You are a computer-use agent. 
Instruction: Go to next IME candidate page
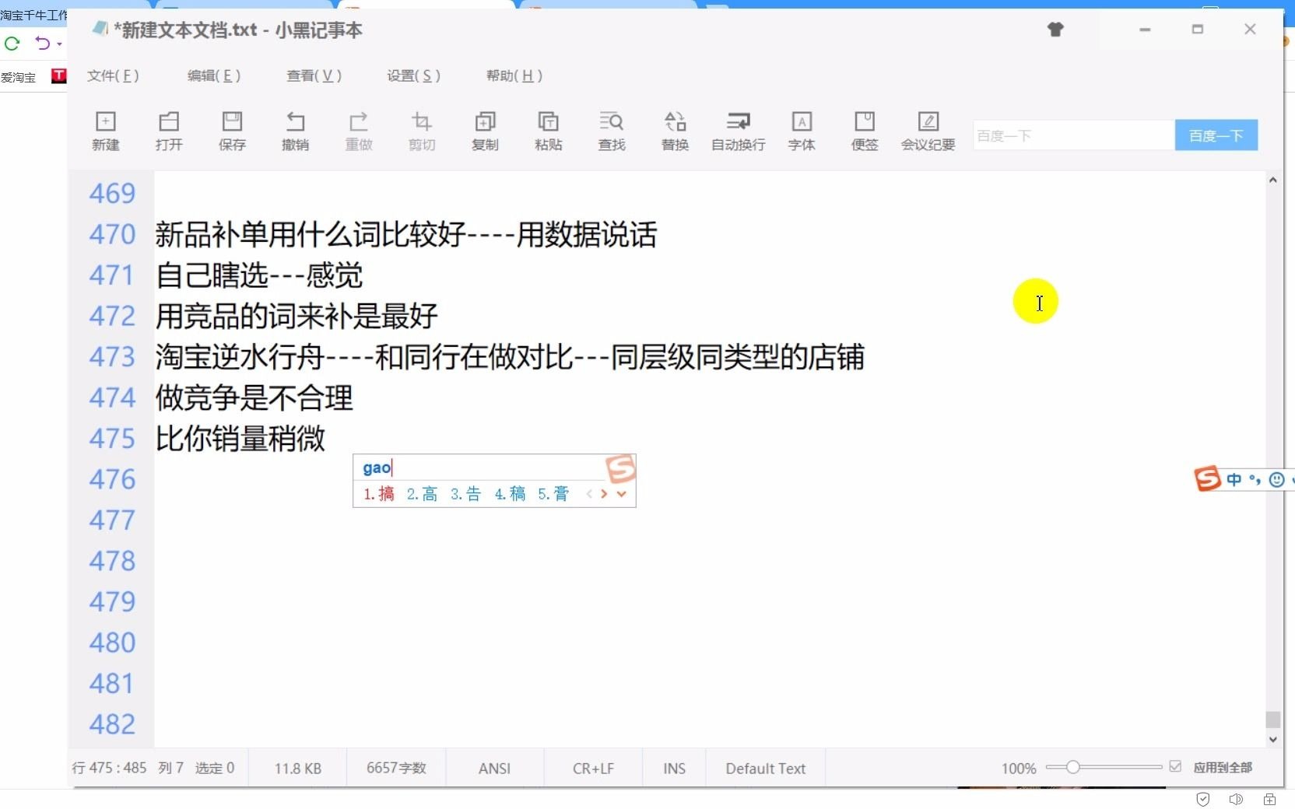(604, 494)
